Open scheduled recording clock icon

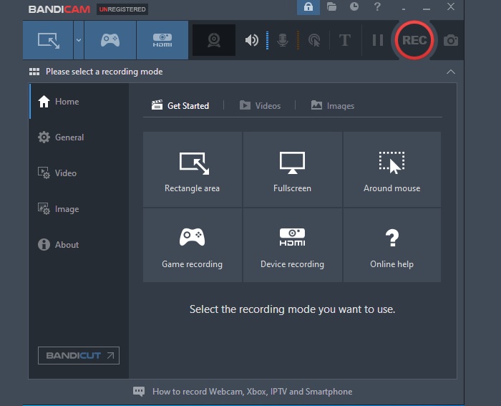pyautogui.click(x=354, y=7)
